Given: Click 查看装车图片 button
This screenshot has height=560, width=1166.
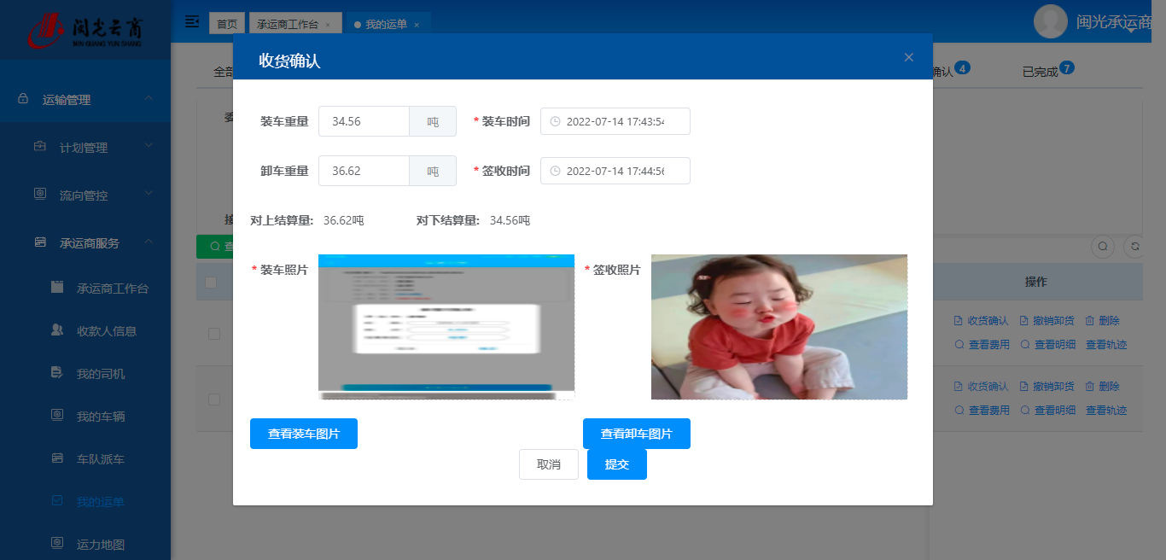Looking at the screenshot, I should [x=304, y=434].
